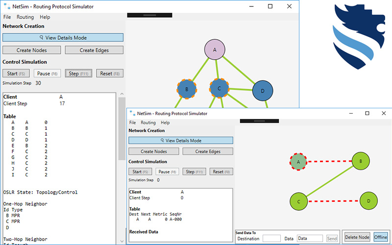Click red dashed edge between C and D
The image size is (392, 245).
(334, 201)
